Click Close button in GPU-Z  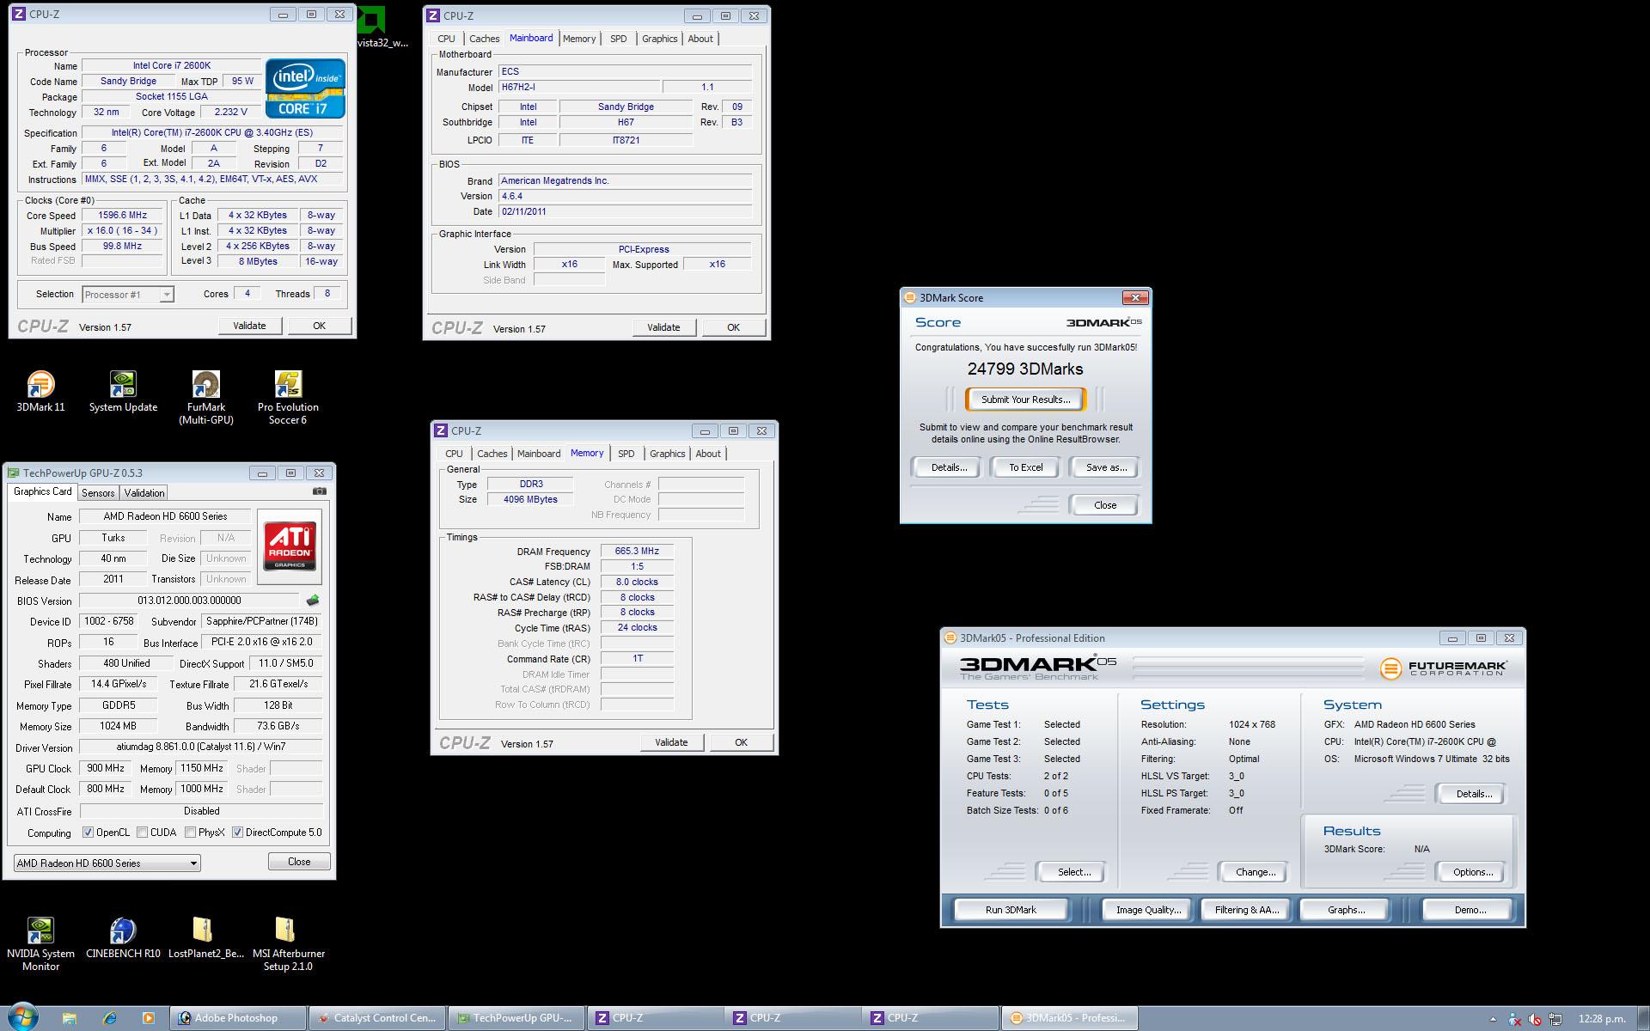click(299, 862)
